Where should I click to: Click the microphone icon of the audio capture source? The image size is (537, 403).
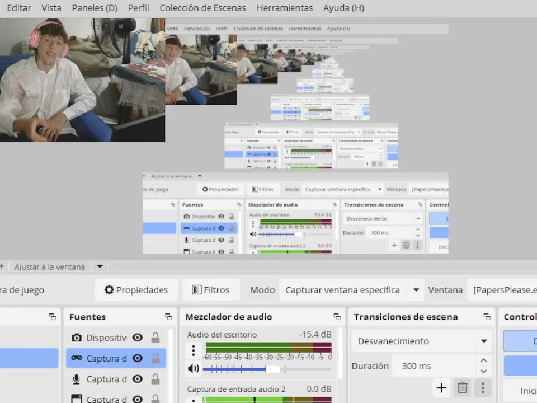(77, 379)
